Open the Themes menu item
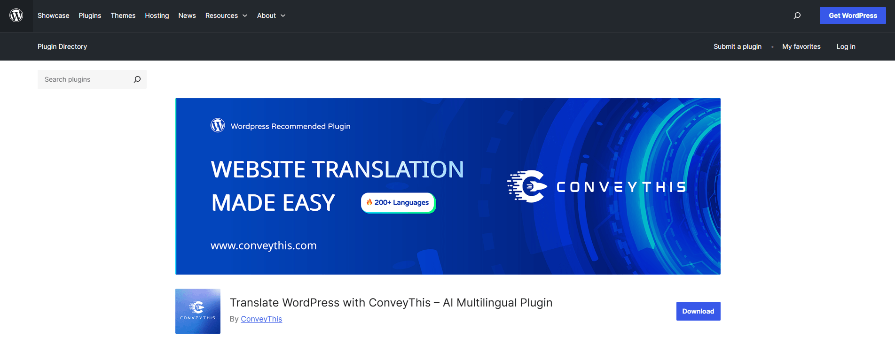 pos(123,15)
